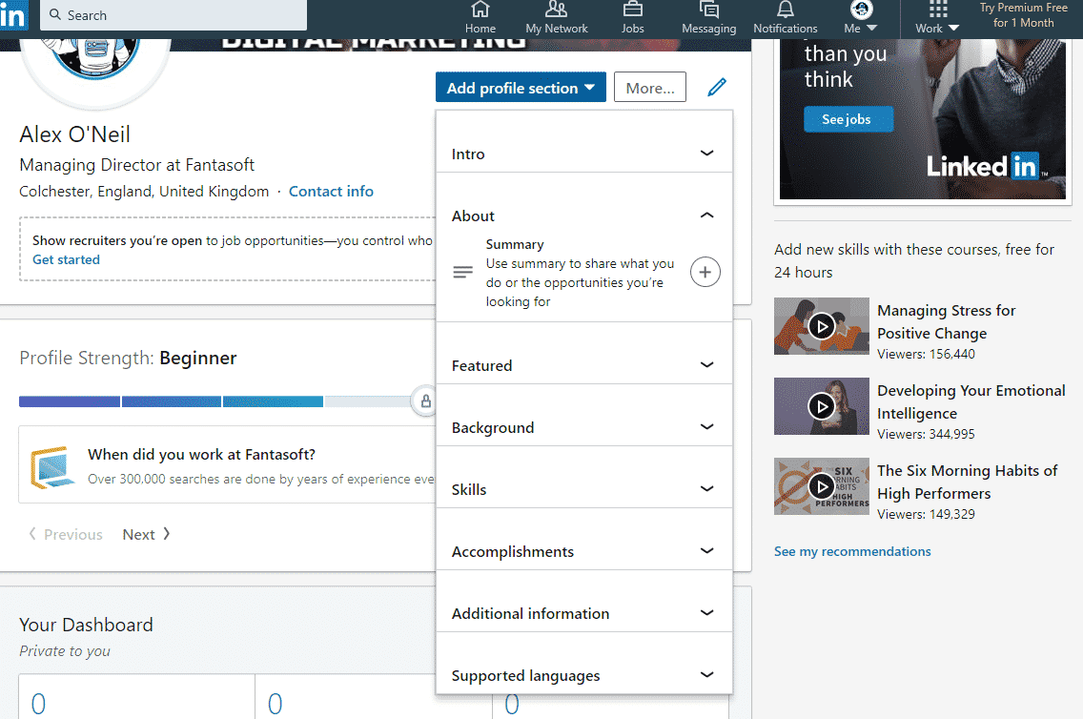Click See my recommendations

click(852, 551)
